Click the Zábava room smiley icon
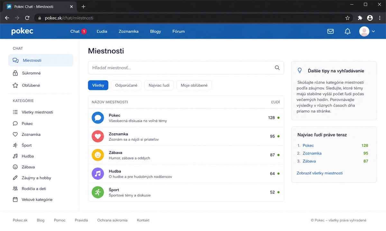This screenshot has height=231, width=386. (98, 155)
